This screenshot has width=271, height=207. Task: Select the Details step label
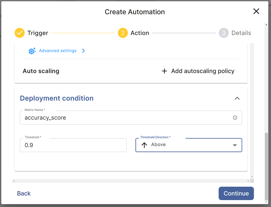coord(241,33)
